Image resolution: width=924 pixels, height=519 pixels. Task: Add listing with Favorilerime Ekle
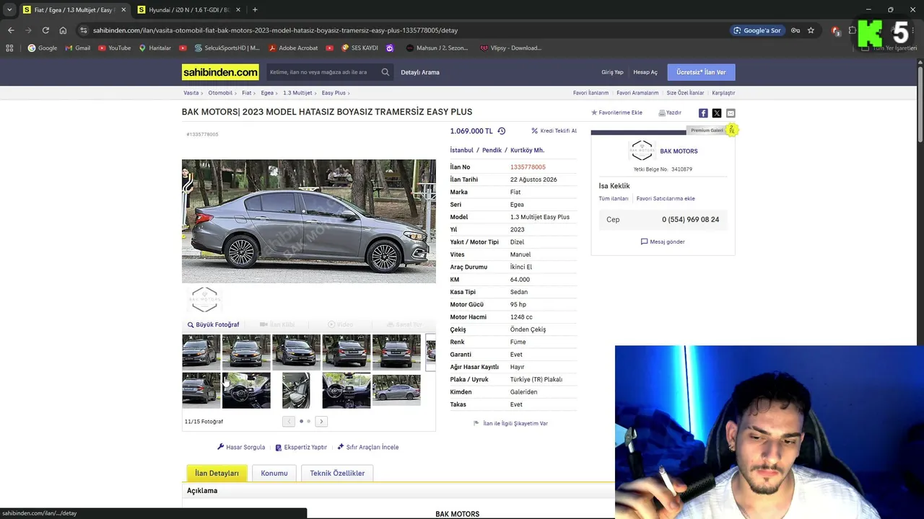(616, 113)
